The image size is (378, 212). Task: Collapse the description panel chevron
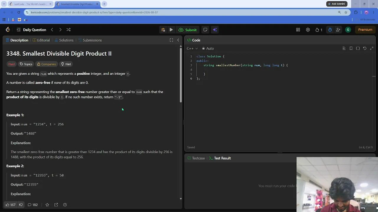click(178, 40)
